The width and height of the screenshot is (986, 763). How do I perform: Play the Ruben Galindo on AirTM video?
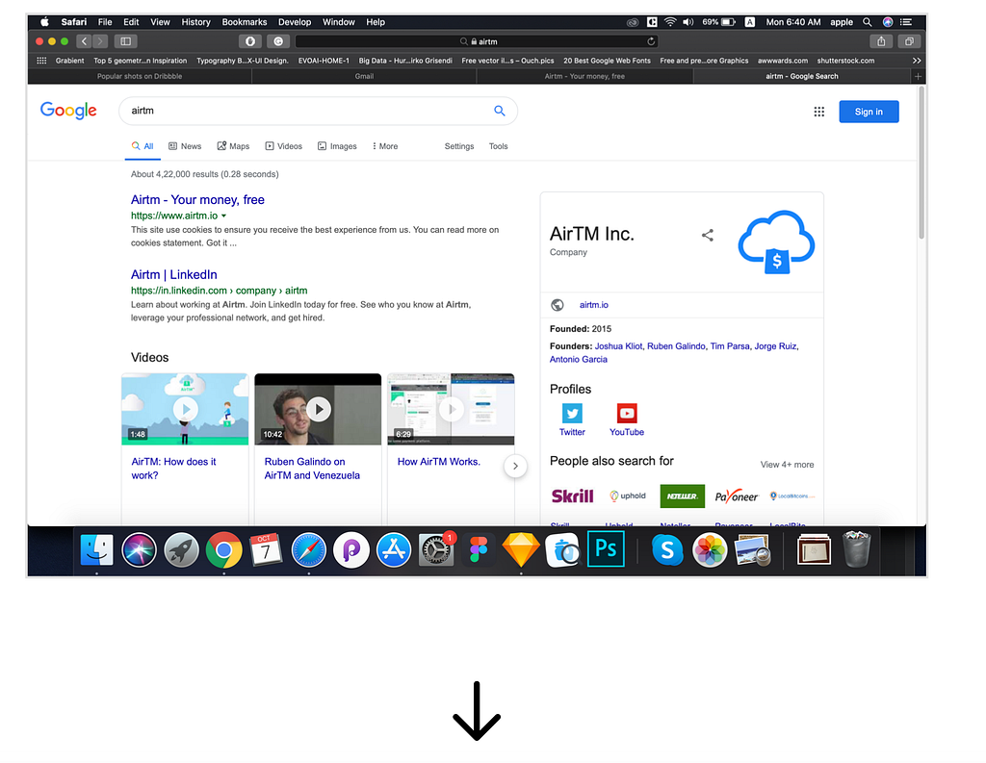click(318, 409)
